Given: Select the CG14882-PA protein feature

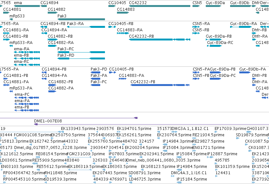Looking at the screenshot, I should tap(52, 91).
